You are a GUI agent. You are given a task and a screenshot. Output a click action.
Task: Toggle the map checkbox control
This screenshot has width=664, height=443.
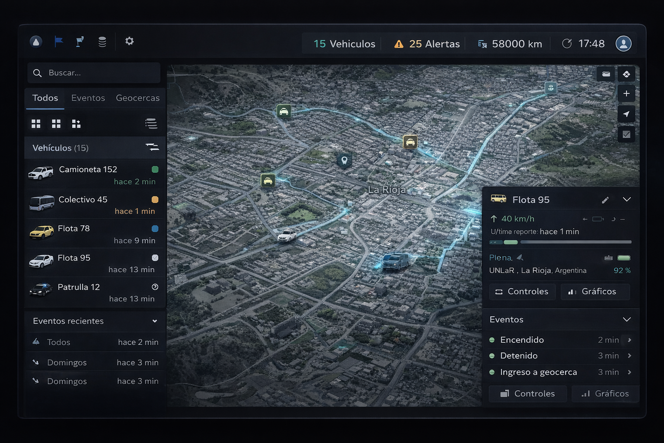(x=626, y=135)
